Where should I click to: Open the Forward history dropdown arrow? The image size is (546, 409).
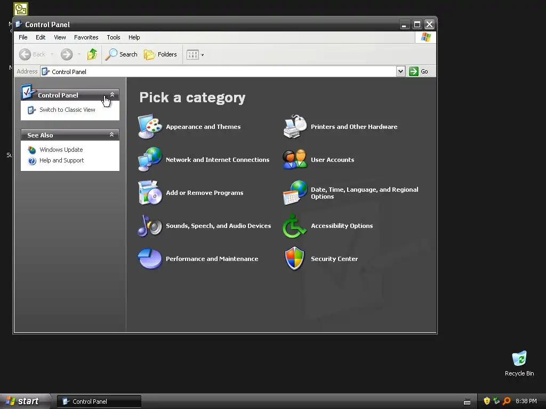pyautogui.click(x=79, y=54)
